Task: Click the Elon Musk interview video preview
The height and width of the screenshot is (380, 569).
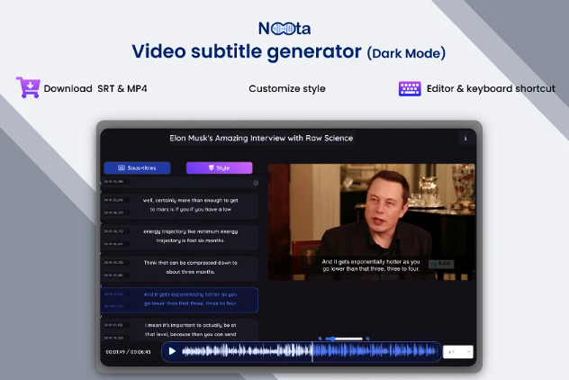Action: [371, 222]
